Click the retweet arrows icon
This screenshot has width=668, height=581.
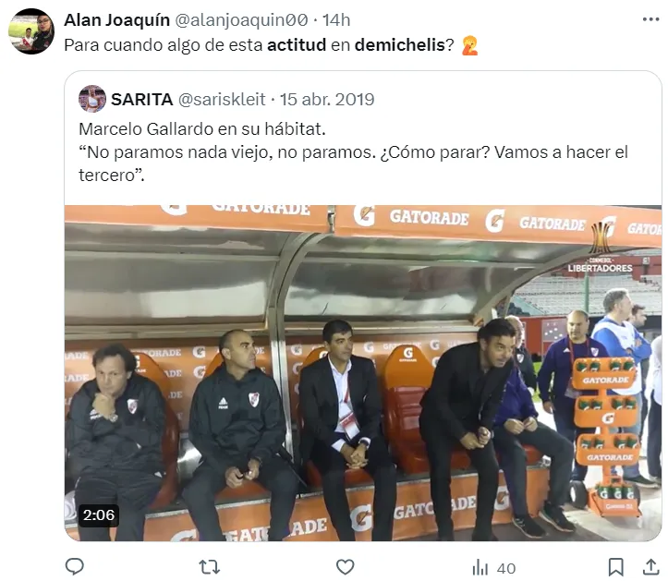coord(209,567)
